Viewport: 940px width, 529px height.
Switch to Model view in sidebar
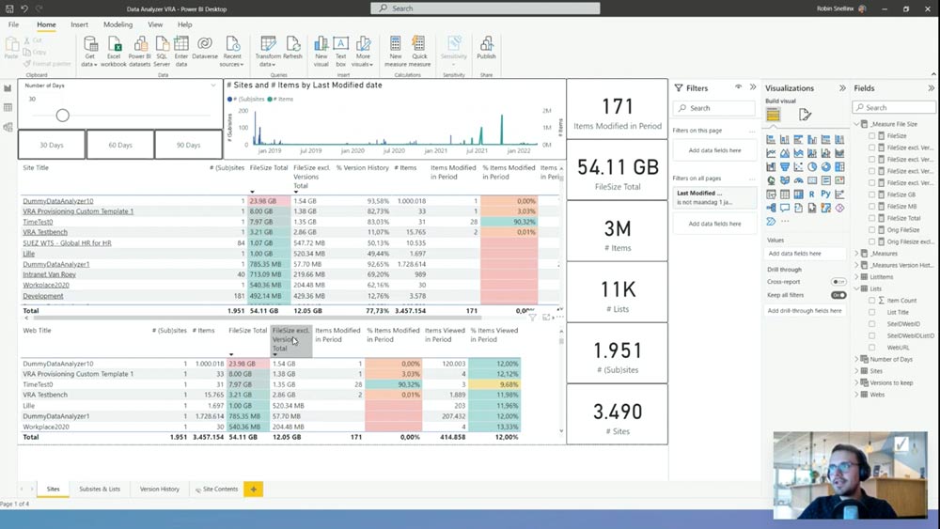(8, 127)
